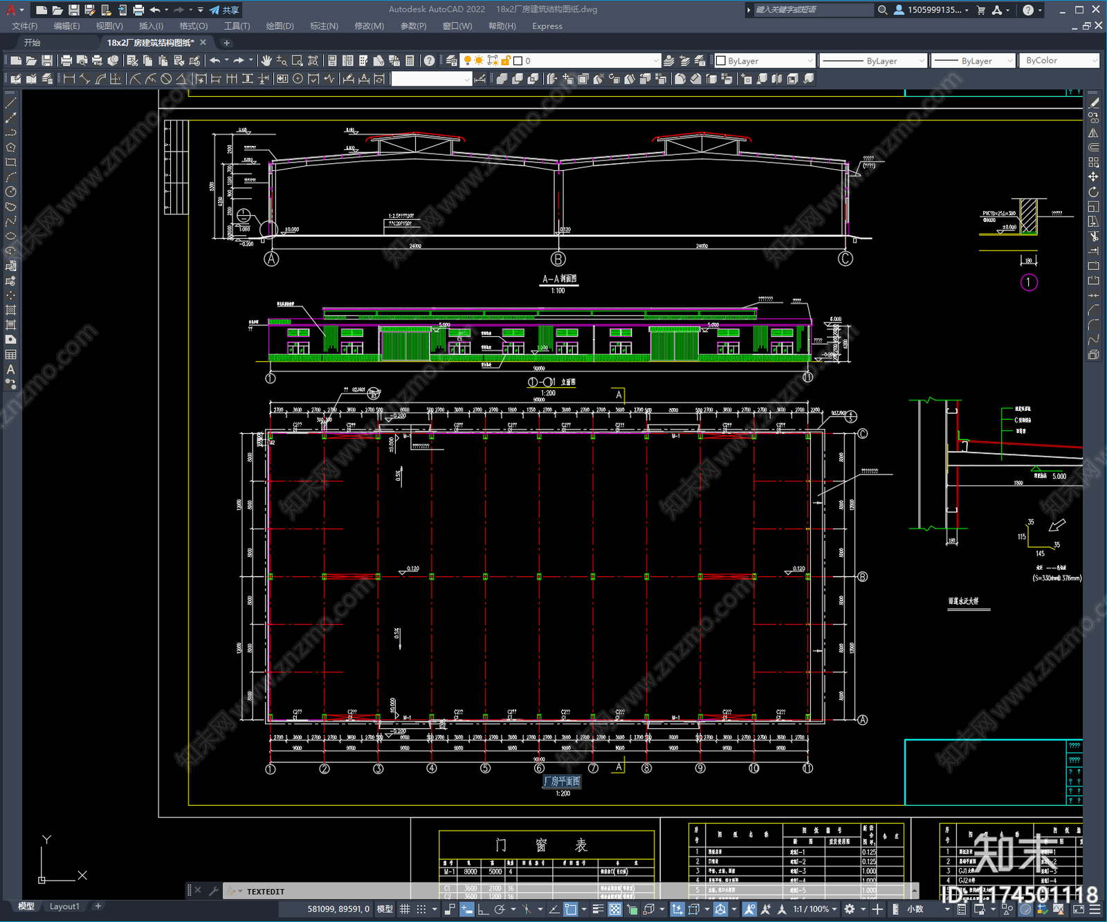Select the Circle tool in the draw toolbar
Screen dimensions: 1107x922
pyautogui.click(x=10, y=192)
